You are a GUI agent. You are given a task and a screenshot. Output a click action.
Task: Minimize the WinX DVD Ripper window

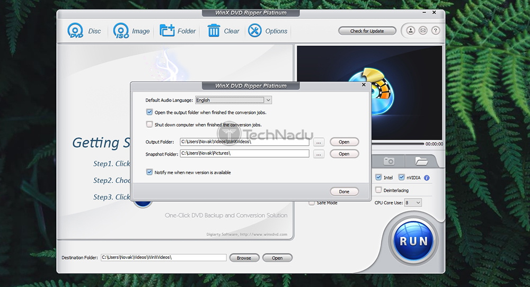424,13
